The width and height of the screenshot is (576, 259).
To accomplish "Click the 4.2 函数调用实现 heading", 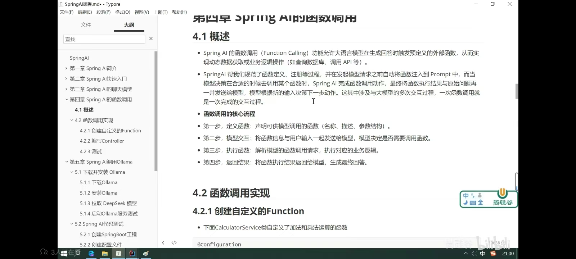I will click(231, 193).
